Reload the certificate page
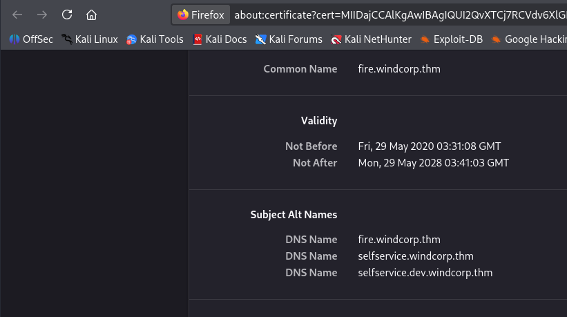Image resolution: width=567 pixels, height=317 pixels. click(67, 15)
